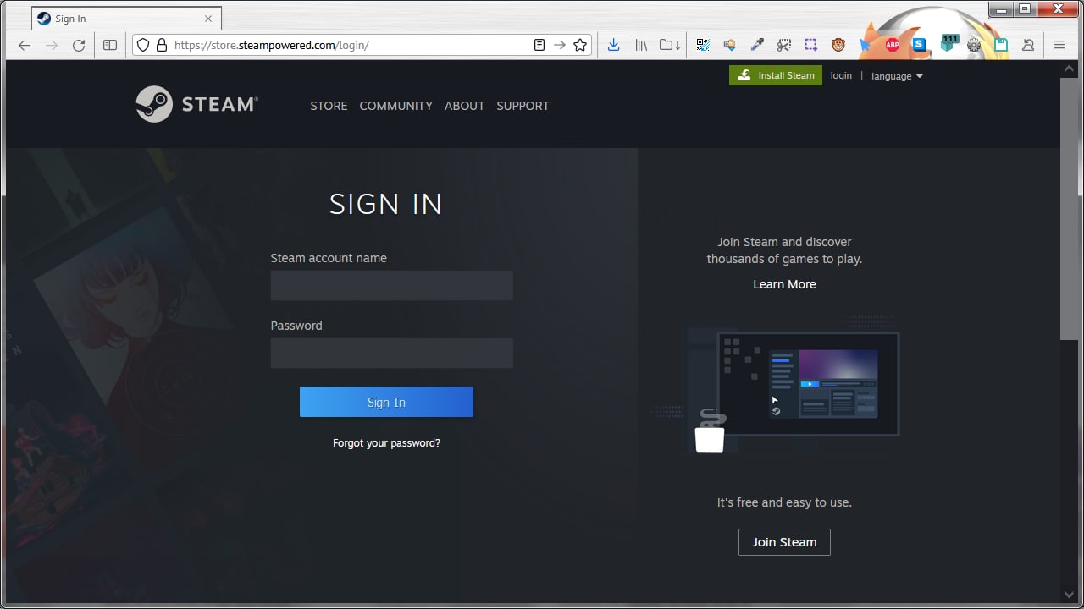1084x609 pixels.
Task: Click the eyedropper color picker extension
Action: 757,45
